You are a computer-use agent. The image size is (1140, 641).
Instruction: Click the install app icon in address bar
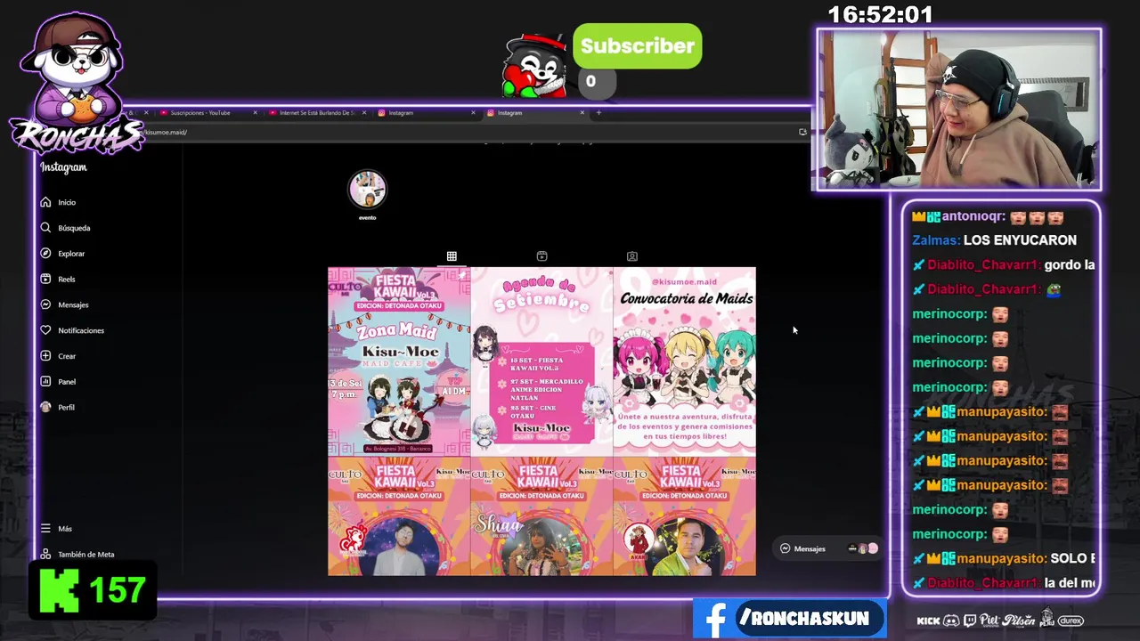tap(802, 132)
